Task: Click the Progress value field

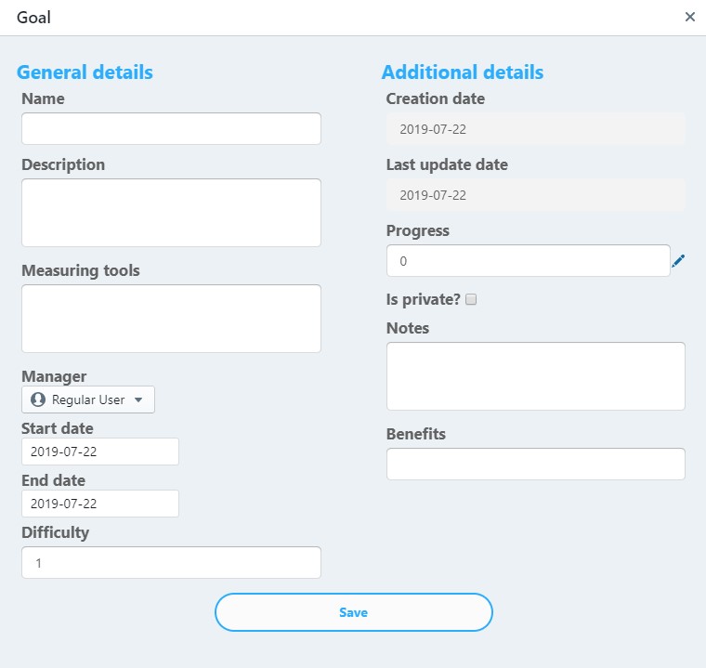Action: point(528,261)
